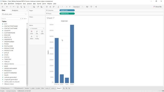Open the Dashboard 1 tab
Viewport: 164px width, 92px height.
[19, 88]
